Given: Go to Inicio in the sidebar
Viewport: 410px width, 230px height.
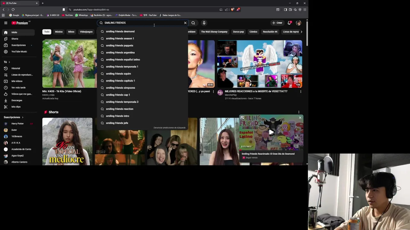Looking at the screenshot, I should (x=18, y=32).
